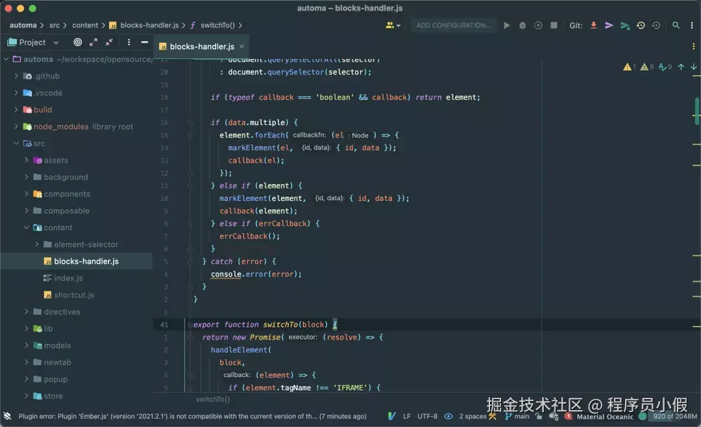Click the purple Git Commit icon
Screen dimensions: 701x427
(x=609, y=25)
